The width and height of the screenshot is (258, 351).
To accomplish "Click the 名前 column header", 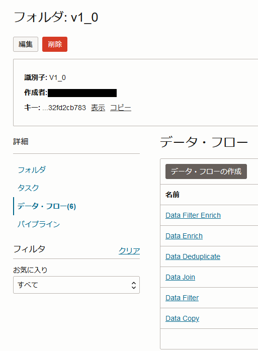I will coord(172,195).
